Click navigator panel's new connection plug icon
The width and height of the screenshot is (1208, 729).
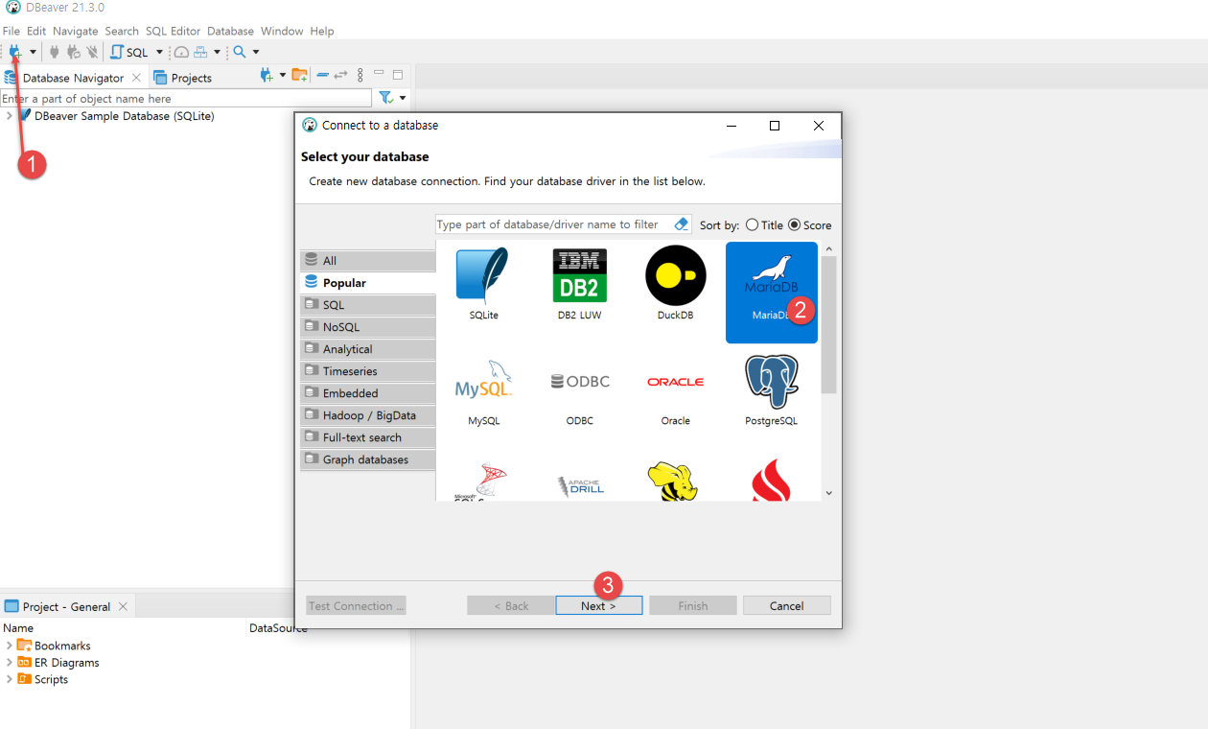267,75
